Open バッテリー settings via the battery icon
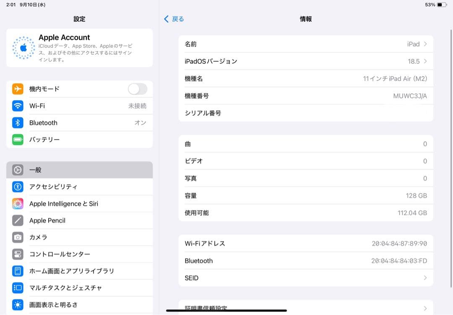Screen dimensions: 453x315 tap(18, 139)
